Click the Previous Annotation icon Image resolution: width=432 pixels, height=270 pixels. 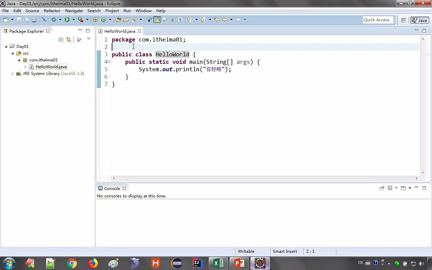coord(202,20)
